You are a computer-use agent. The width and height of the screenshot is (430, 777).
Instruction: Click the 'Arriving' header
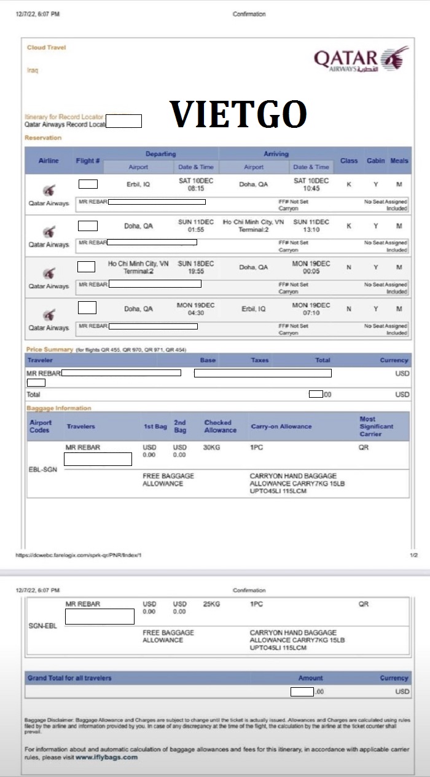(x=276, y=154)
